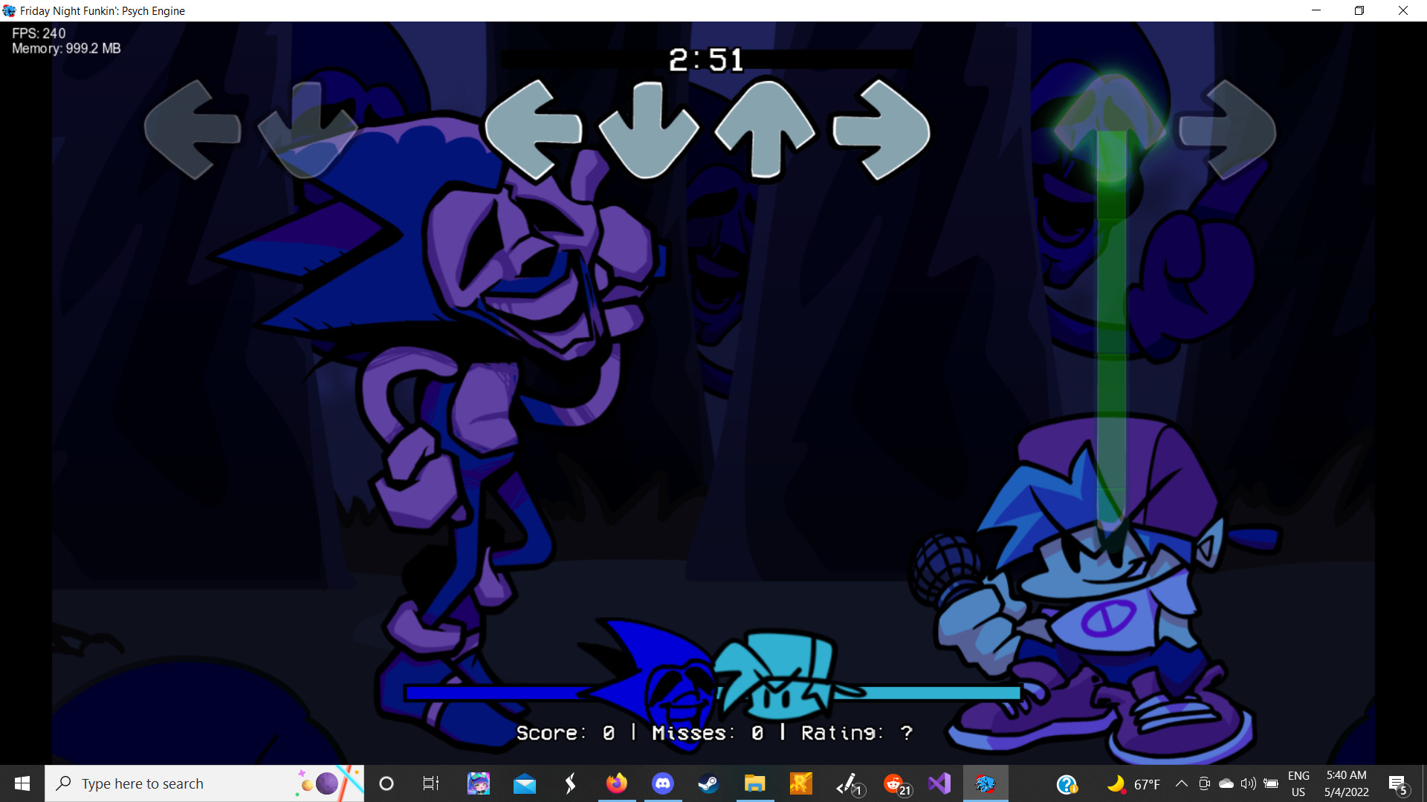Click the center right arrow receptor
Screen dimensions: 1427x802
coord(881,129)
